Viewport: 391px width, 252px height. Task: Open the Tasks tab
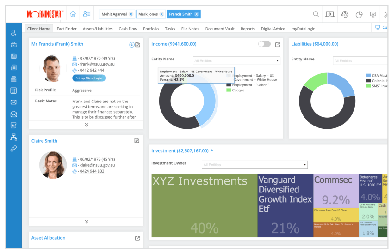coord(170,29)
